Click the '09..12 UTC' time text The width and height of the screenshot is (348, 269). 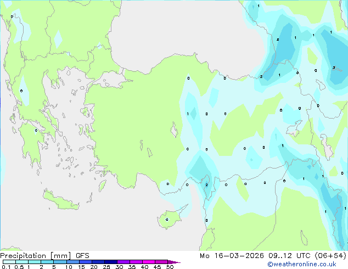pos(289,256)
